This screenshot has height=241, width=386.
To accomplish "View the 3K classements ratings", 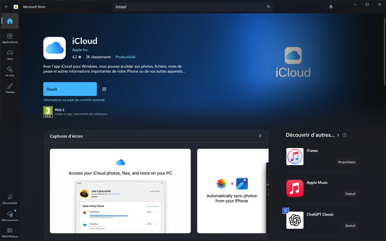I will 98,57.
